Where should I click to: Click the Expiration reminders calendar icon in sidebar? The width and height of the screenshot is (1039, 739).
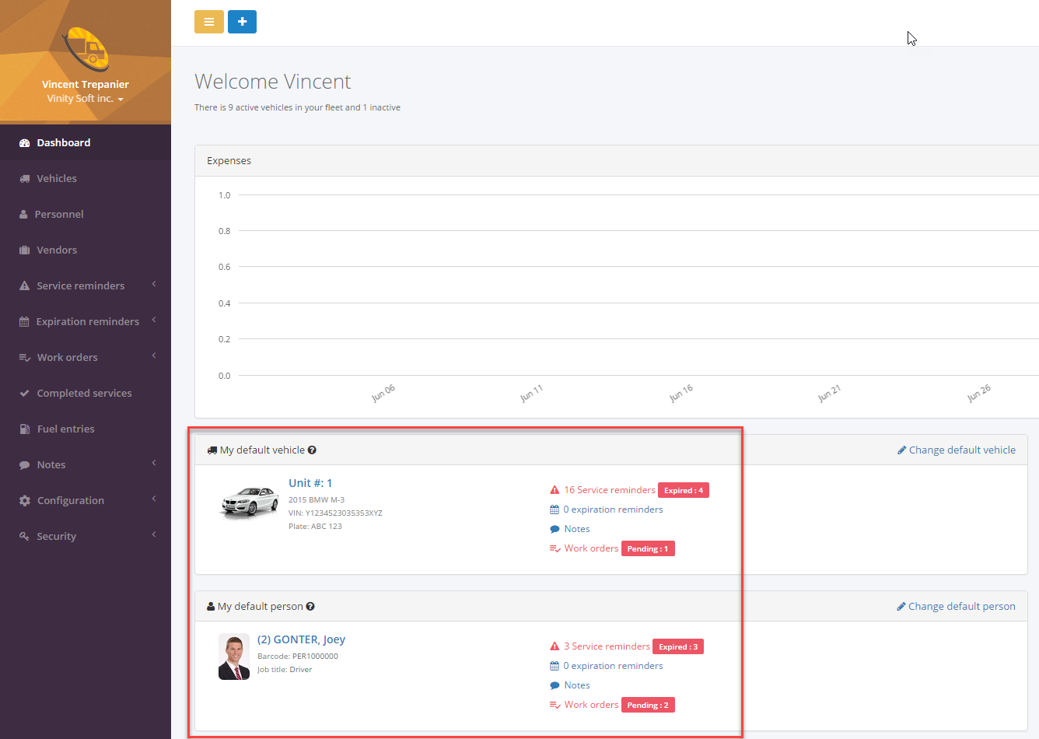click(x=24, y=322)
